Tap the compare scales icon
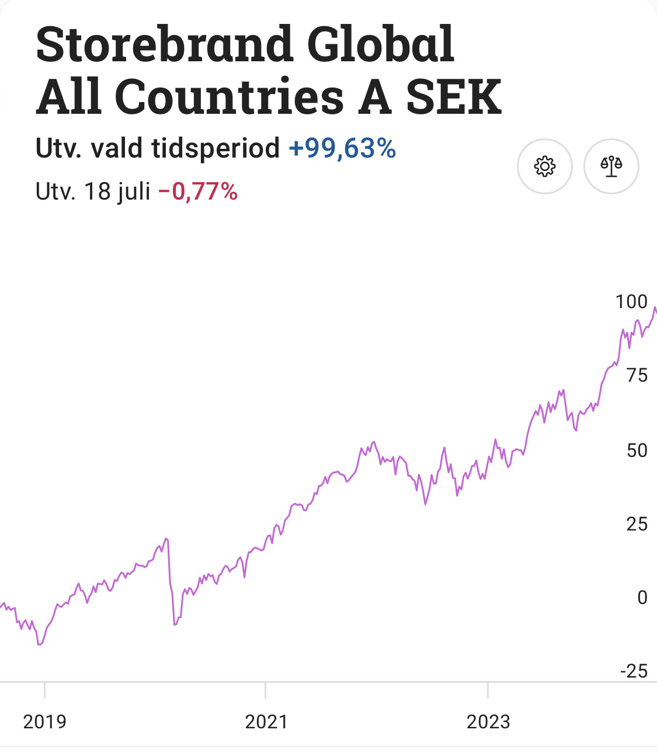The width and height of the screenshot is (657, 754). tap(611, 166)
